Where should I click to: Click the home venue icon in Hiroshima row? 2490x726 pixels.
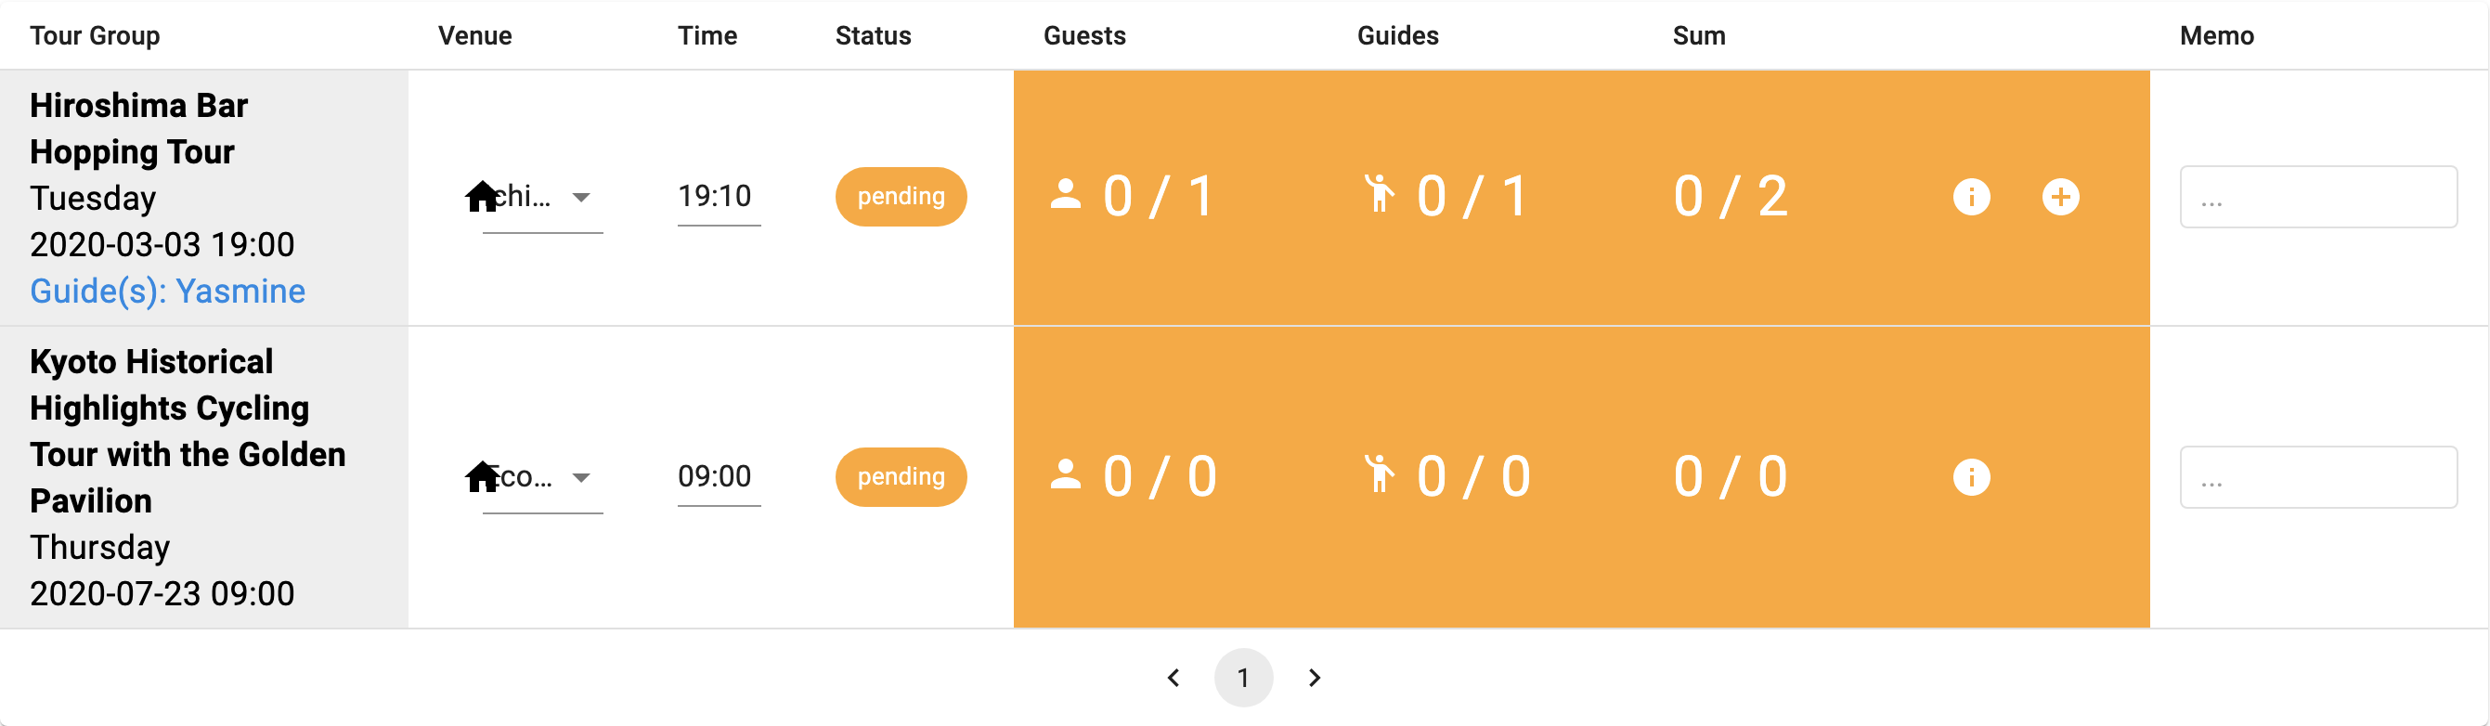(481, 196)
